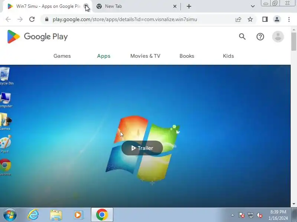Reload the current page
This screenshot has height=222, width=297.
32,19
